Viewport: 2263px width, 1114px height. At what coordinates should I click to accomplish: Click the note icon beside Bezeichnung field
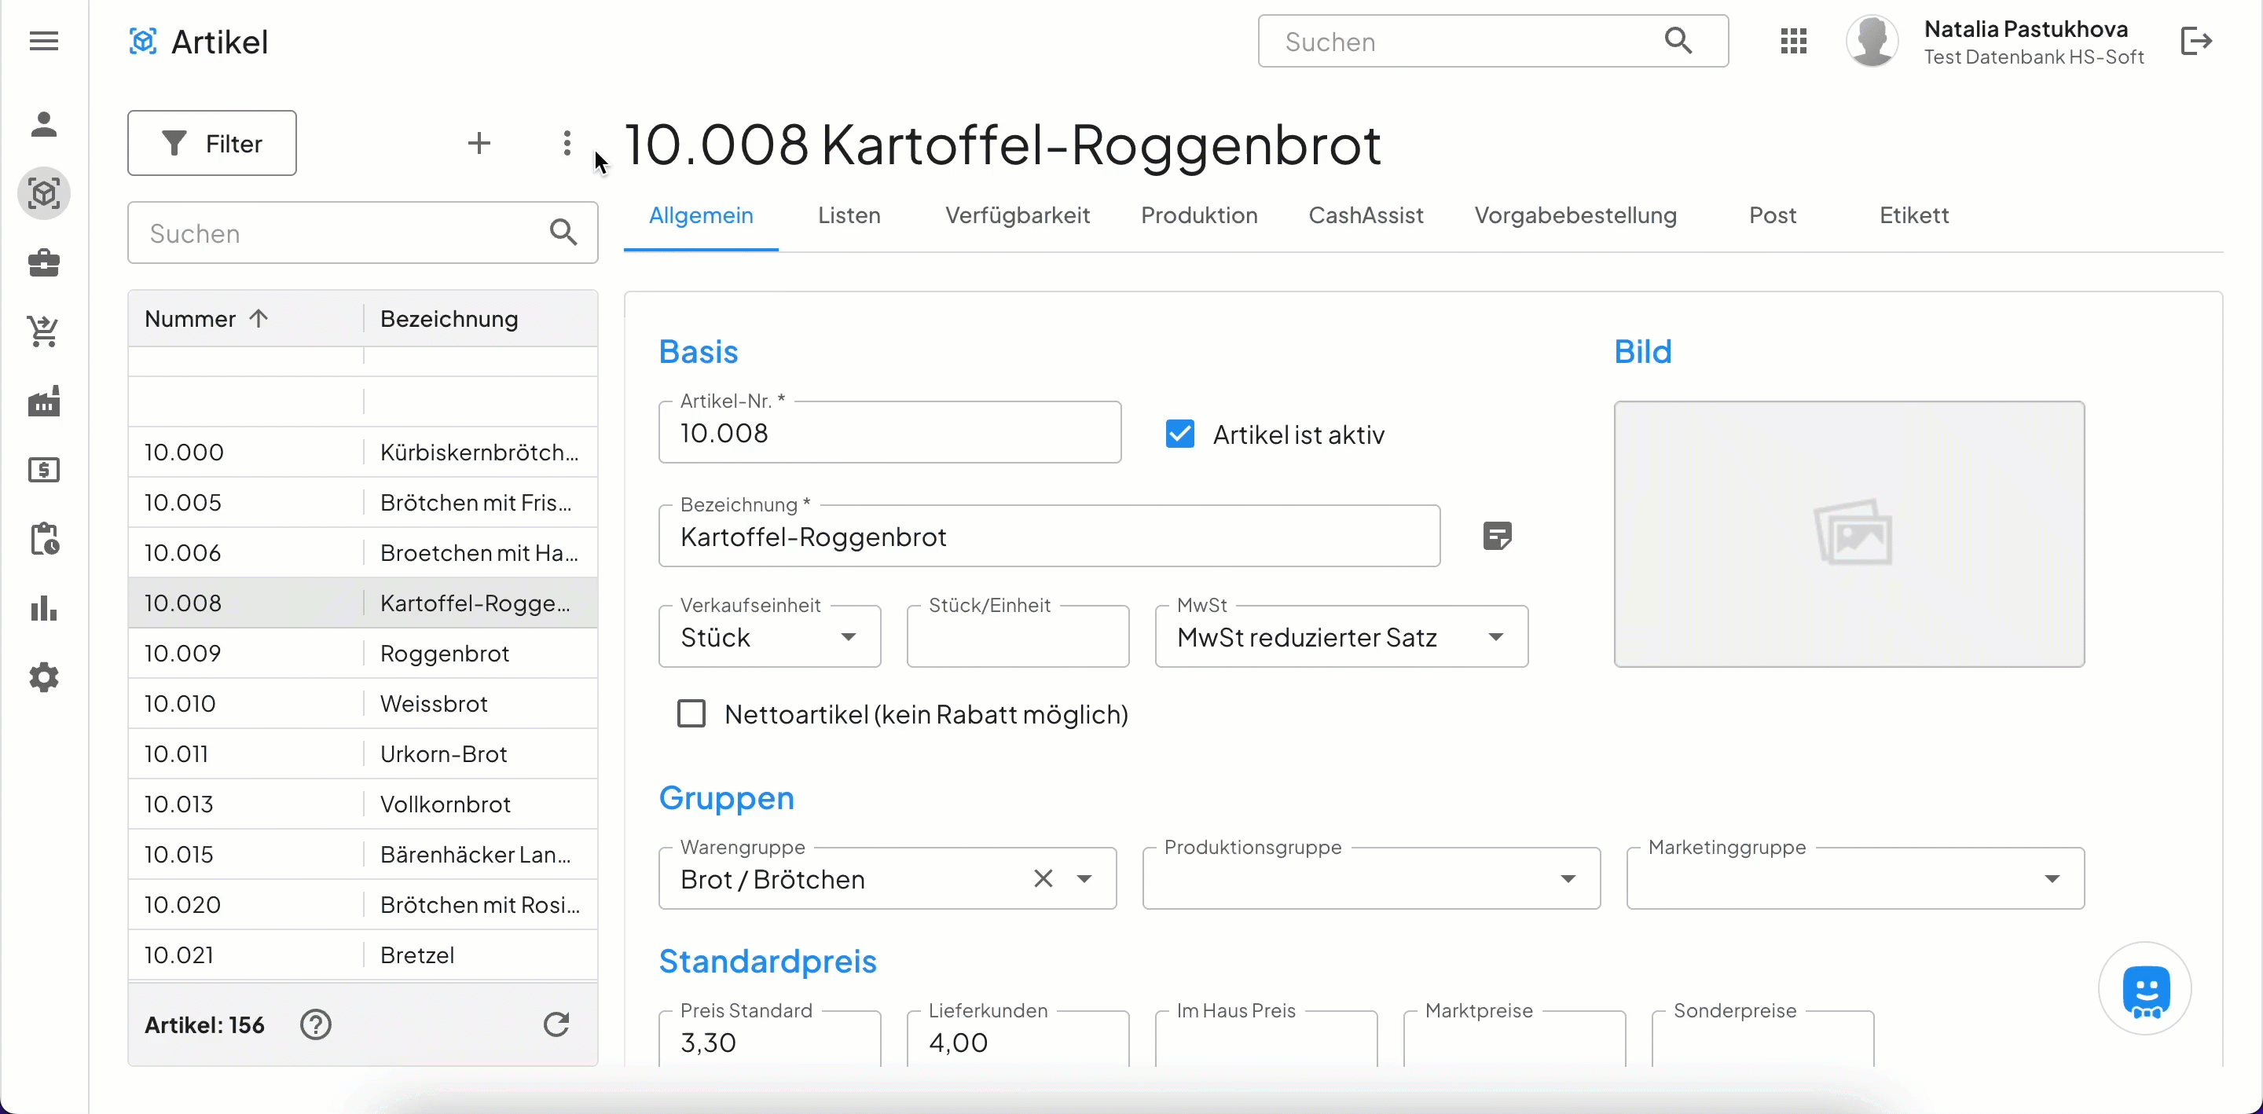pyautogui.click(x=1497, y=536)
